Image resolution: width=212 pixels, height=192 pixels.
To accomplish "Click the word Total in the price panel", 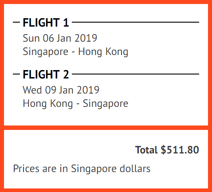I will (146, 150).
